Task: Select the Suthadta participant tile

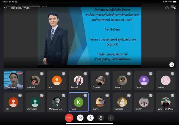Action: pos(122,102)
